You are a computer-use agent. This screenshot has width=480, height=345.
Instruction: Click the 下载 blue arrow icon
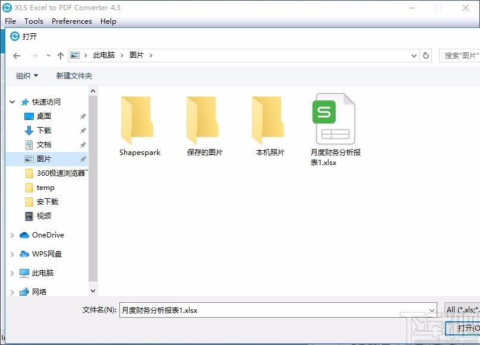pos(29,131)
